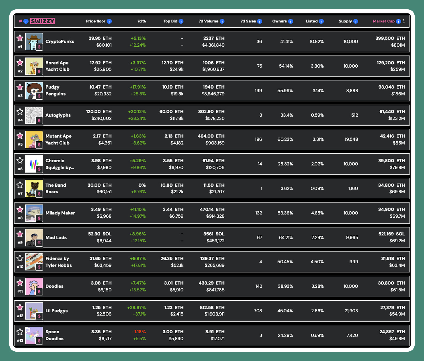The width and height of the screenshot is (424, 361).
Task: Click the Ethereum chain badge on Doodles
Action: (39, 292)
